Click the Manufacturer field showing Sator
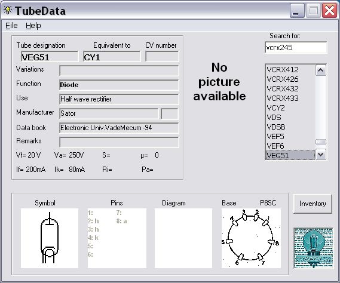This screenshot has width=340, height=283. pos(109,113)
